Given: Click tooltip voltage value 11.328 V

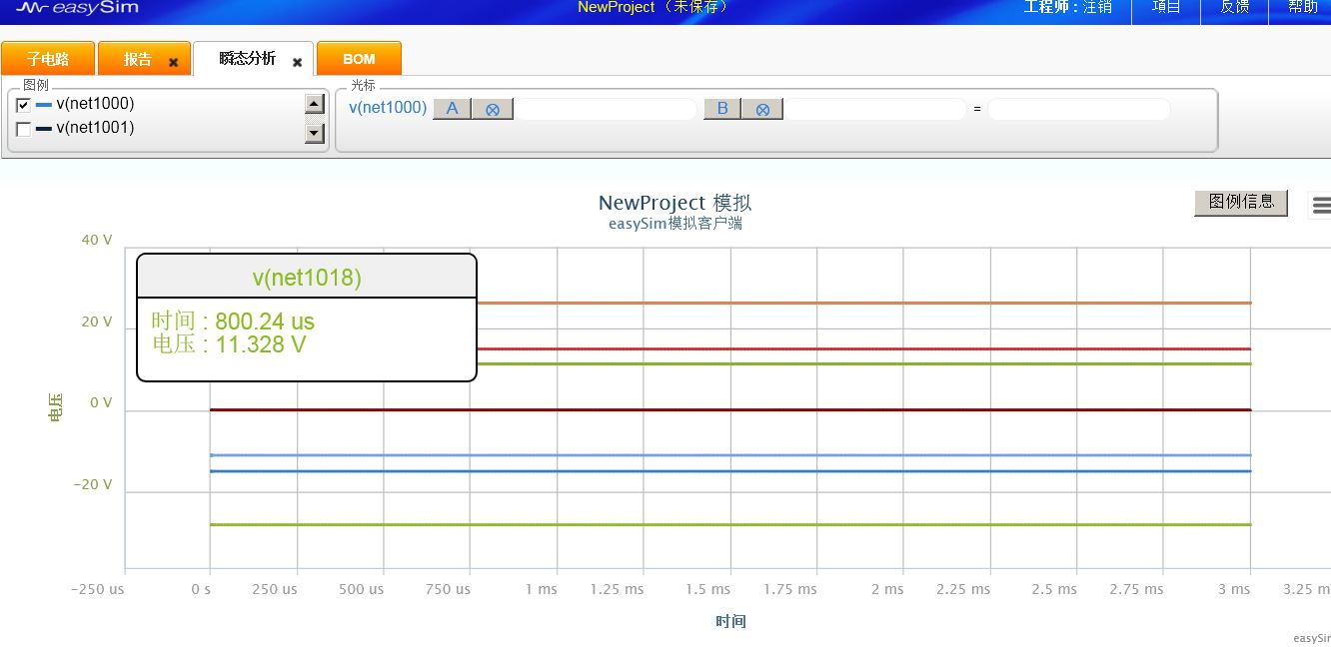Looking at the screenshot, I should coord(261,344).
